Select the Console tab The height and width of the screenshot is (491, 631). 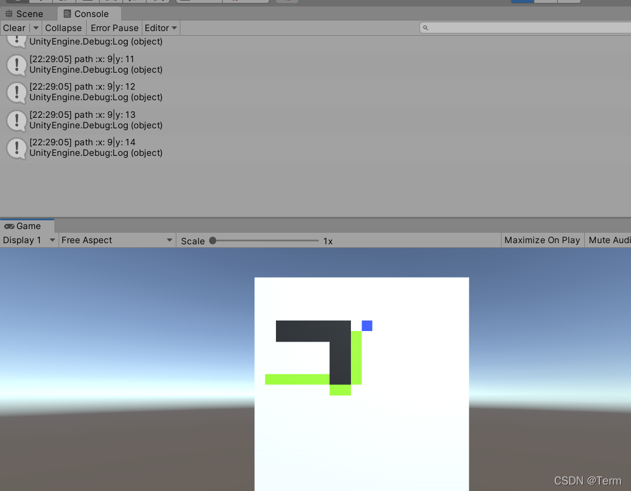89,14
